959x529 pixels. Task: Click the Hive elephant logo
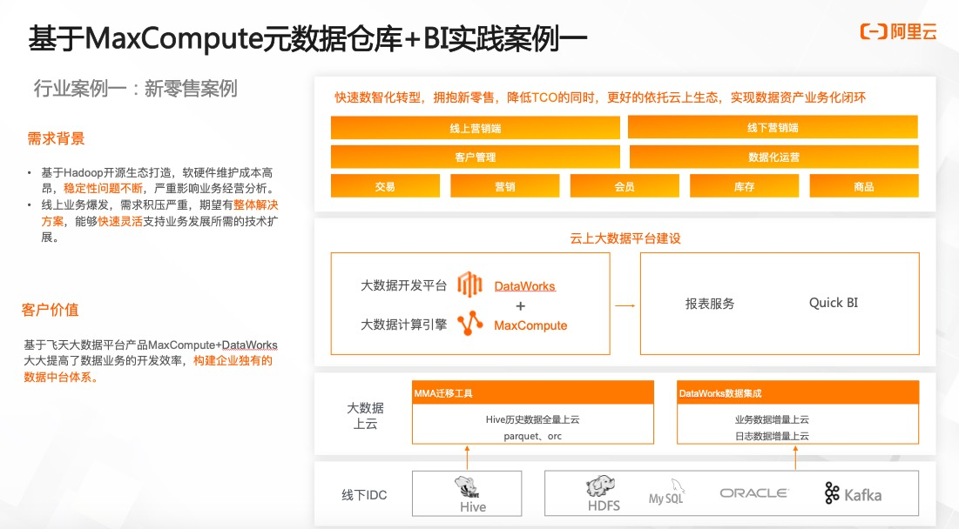(467, 487)
